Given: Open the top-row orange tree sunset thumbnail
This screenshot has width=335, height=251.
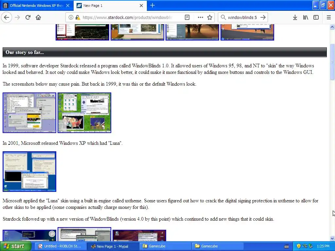Looking at the screenshot, I should tap(192, 32).
